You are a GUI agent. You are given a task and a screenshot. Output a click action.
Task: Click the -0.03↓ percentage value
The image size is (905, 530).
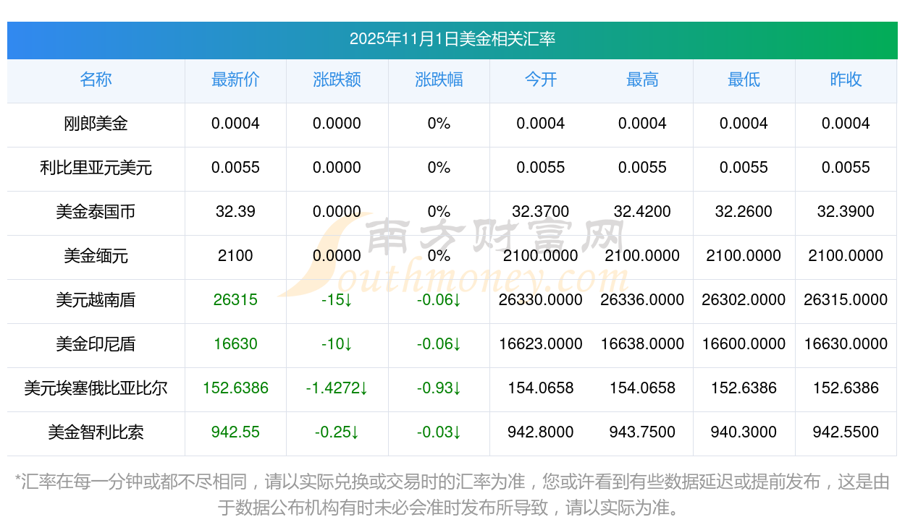(439, 432)
